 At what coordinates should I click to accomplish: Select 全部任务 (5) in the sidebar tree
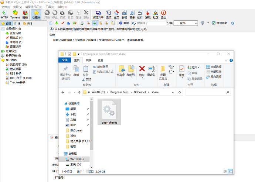point(13,28)
